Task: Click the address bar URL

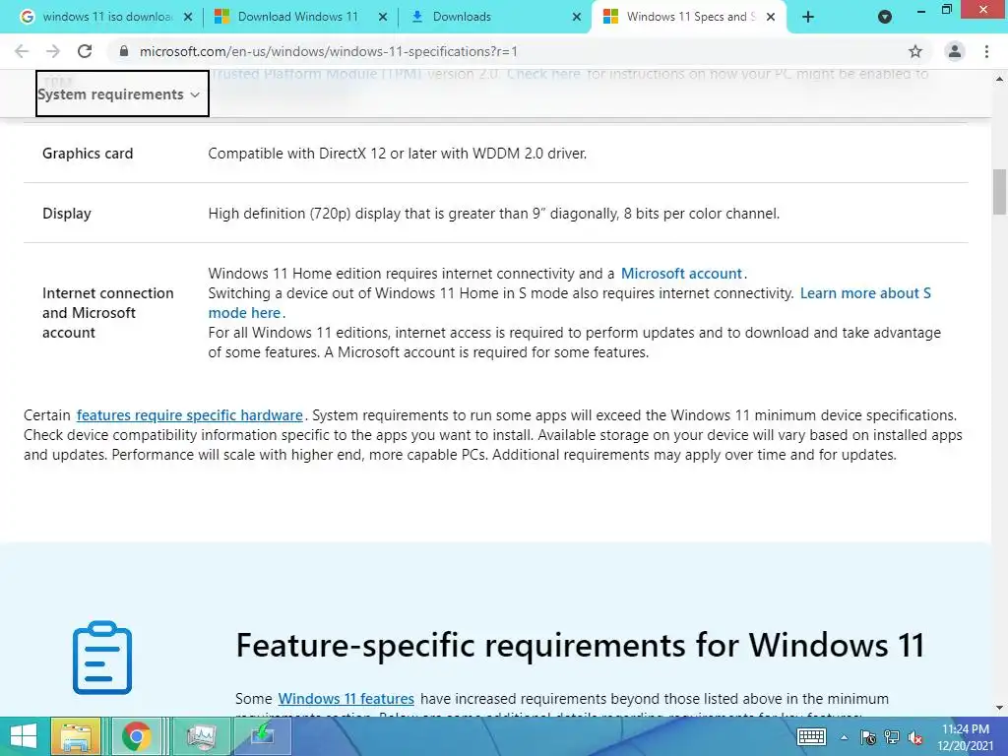Action: click(329, 51)
